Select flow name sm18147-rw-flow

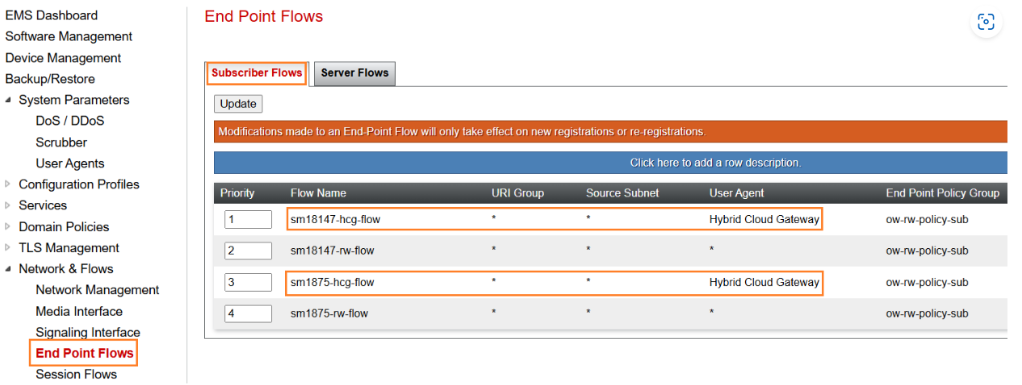333,250
